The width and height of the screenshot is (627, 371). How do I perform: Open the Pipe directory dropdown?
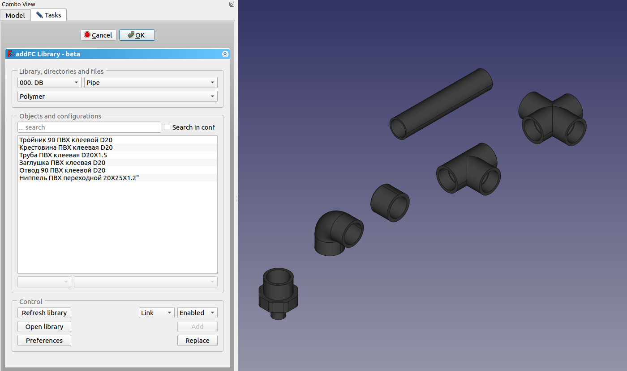pos(150,83)
